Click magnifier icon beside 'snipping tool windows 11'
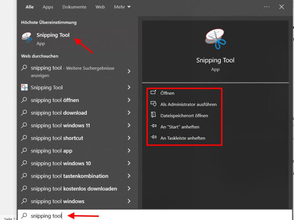Screen dimensions: 294x220 click(24, 125)
